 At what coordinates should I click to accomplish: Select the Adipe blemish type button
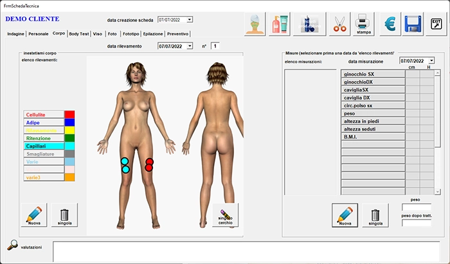44,123
